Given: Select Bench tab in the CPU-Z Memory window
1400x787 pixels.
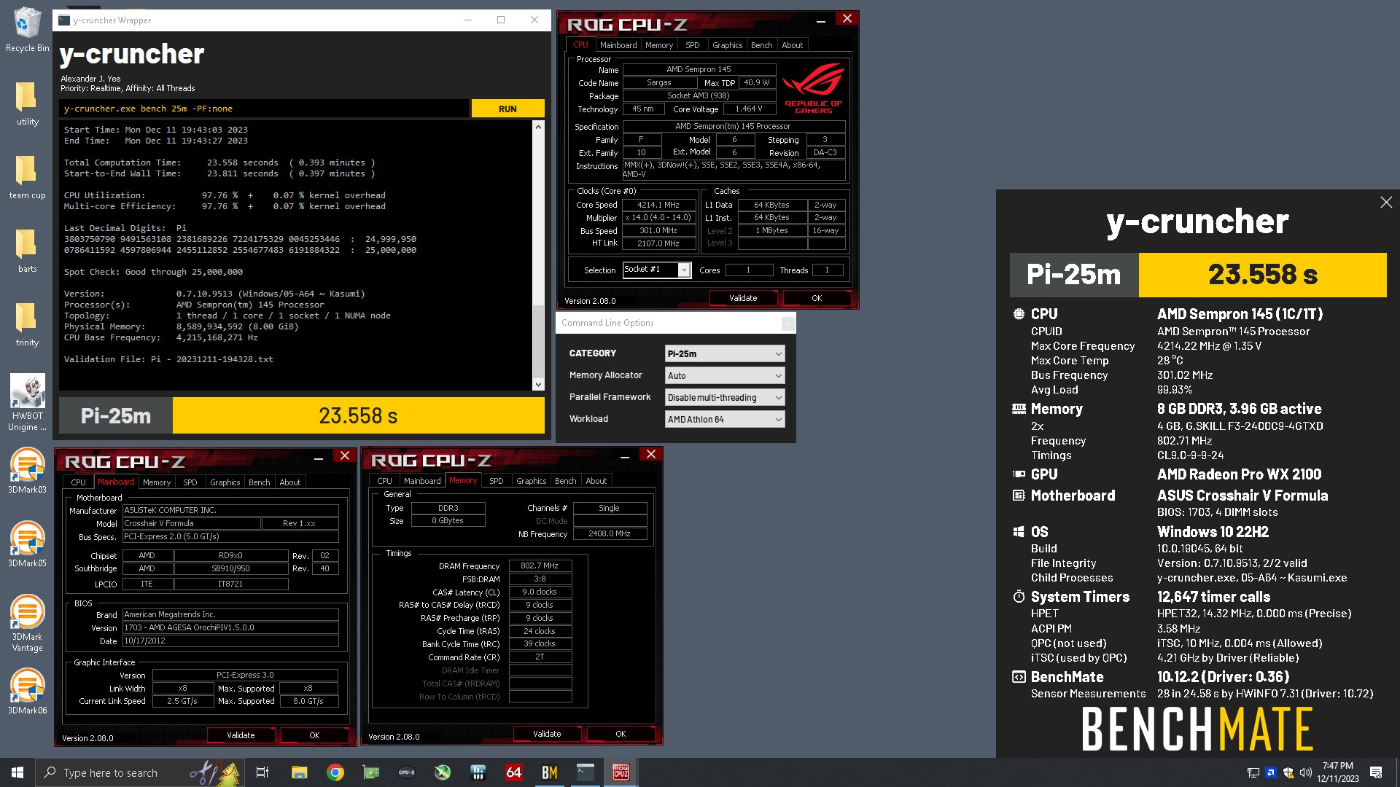Looking at the screenshot, I should coord(566,481).
